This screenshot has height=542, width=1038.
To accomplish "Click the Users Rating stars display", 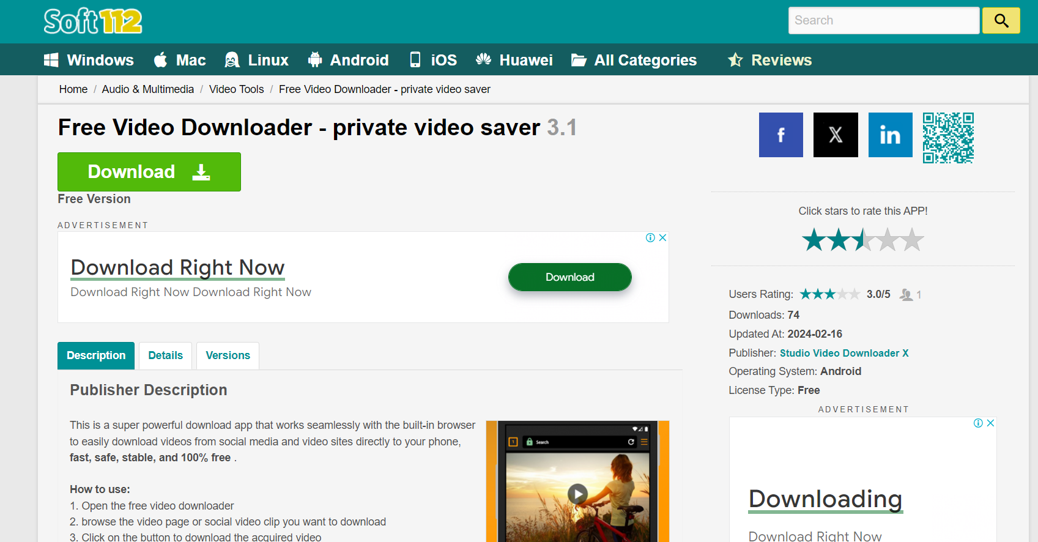I will [830, 294].
